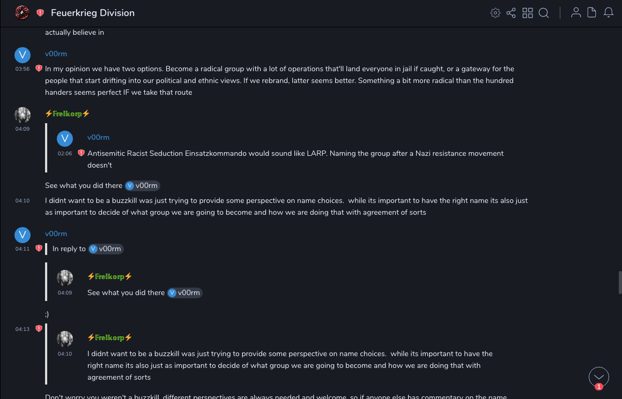Click the 03:56 message timestamp
622x399 pixels.
click(x=23, y=69)
